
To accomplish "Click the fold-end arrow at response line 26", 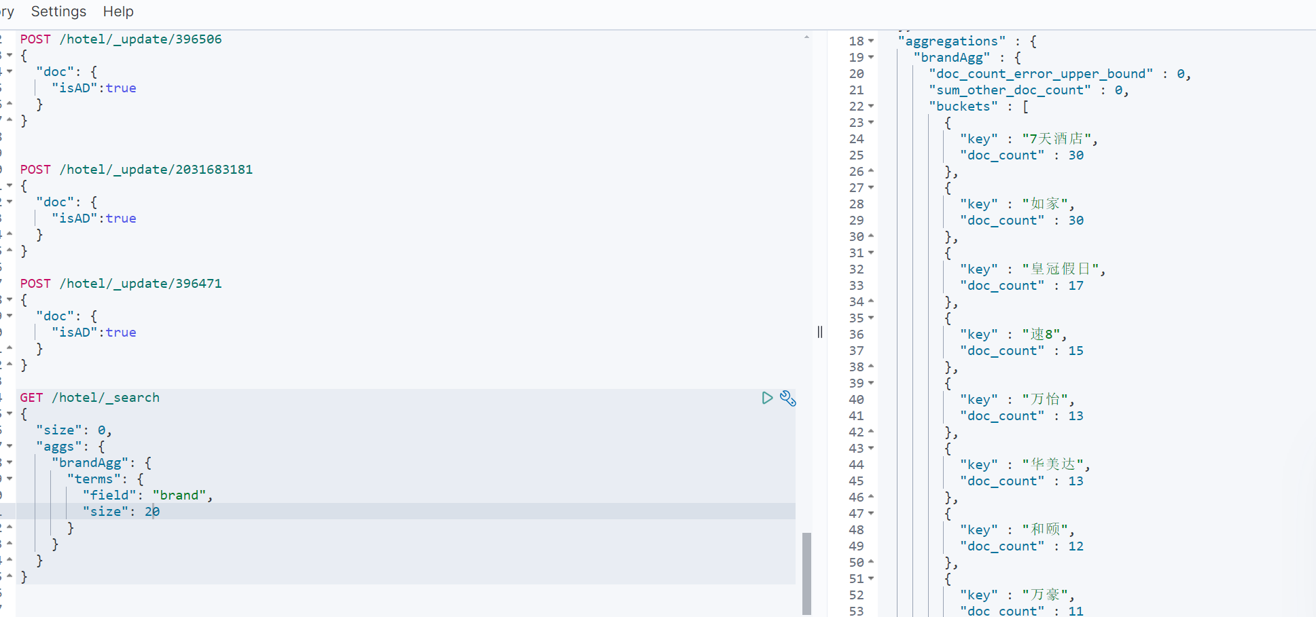I will pyautogui.click(x=871, y=171).
